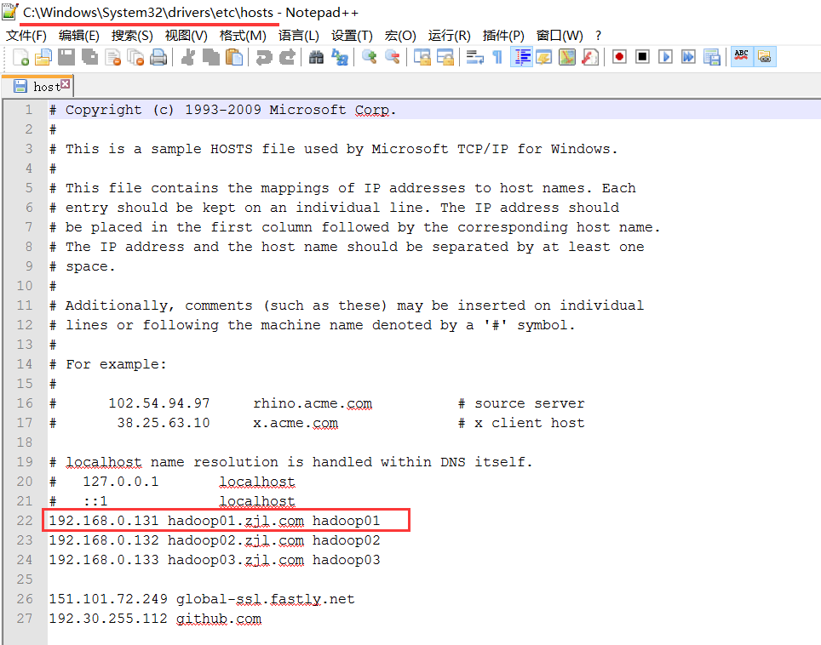Screen dimensions: 821x645
Task: Click text 'hadoop01.zjl.com' on line 22
Action: click(x=236, y=521)
